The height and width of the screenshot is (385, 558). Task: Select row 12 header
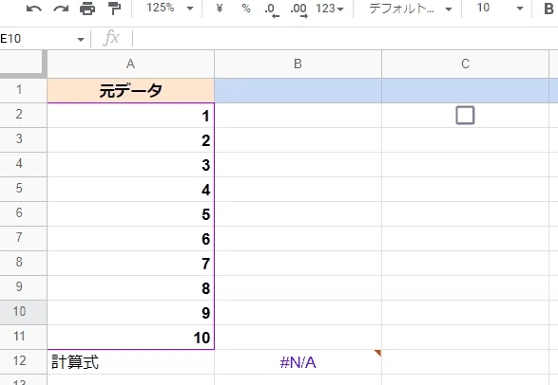(23, 361)
